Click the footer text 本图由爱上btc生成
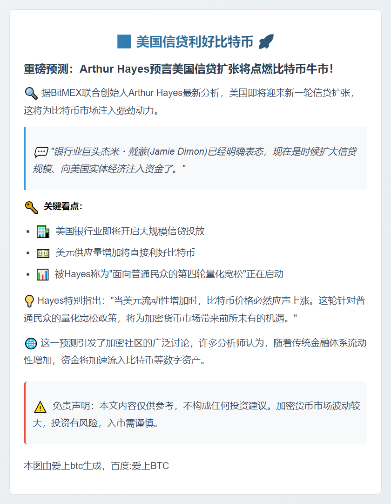The height and width of the screenshot is (504, 391). pos(96,466)
